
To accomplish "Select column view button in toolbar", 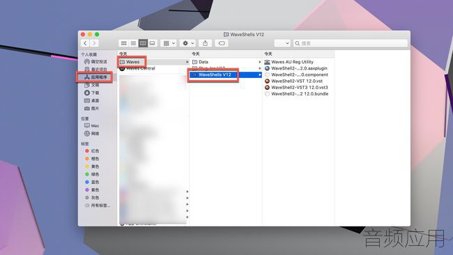I will click(143, 43).
